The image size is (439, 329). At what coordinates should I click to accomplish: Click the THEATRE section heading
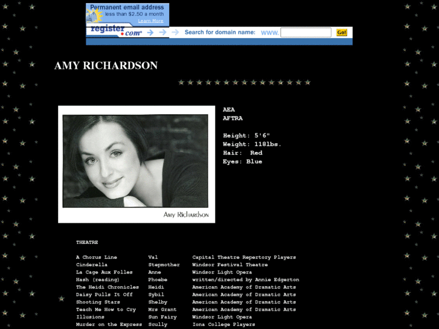(x=87, y=243)
